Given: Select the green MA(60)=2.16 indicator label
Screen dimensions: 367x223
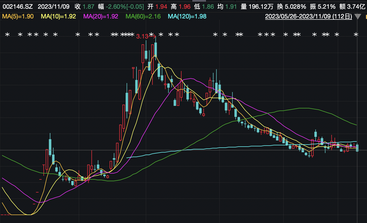Looking at the screenshot, I should click(x=143, y=17).
